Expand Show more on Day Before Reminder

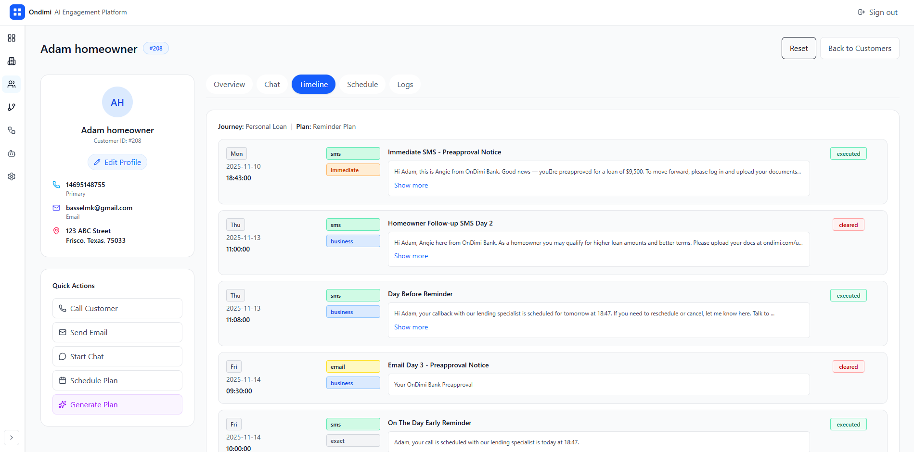coord(411,327)
